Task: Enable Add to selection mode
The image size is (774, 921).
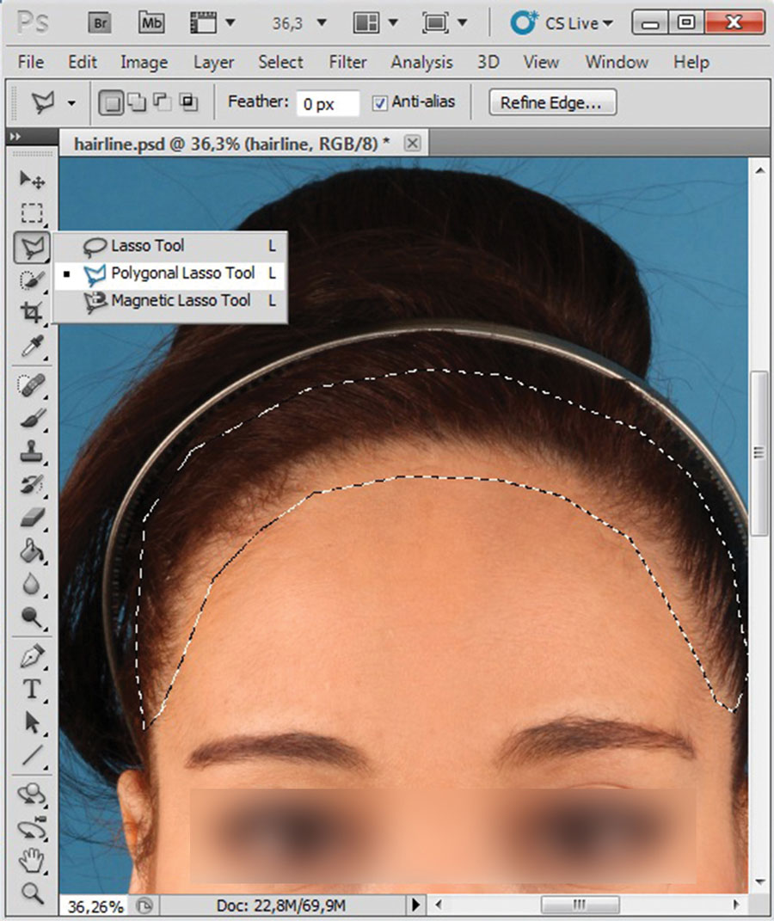Action: click(136, 103)
